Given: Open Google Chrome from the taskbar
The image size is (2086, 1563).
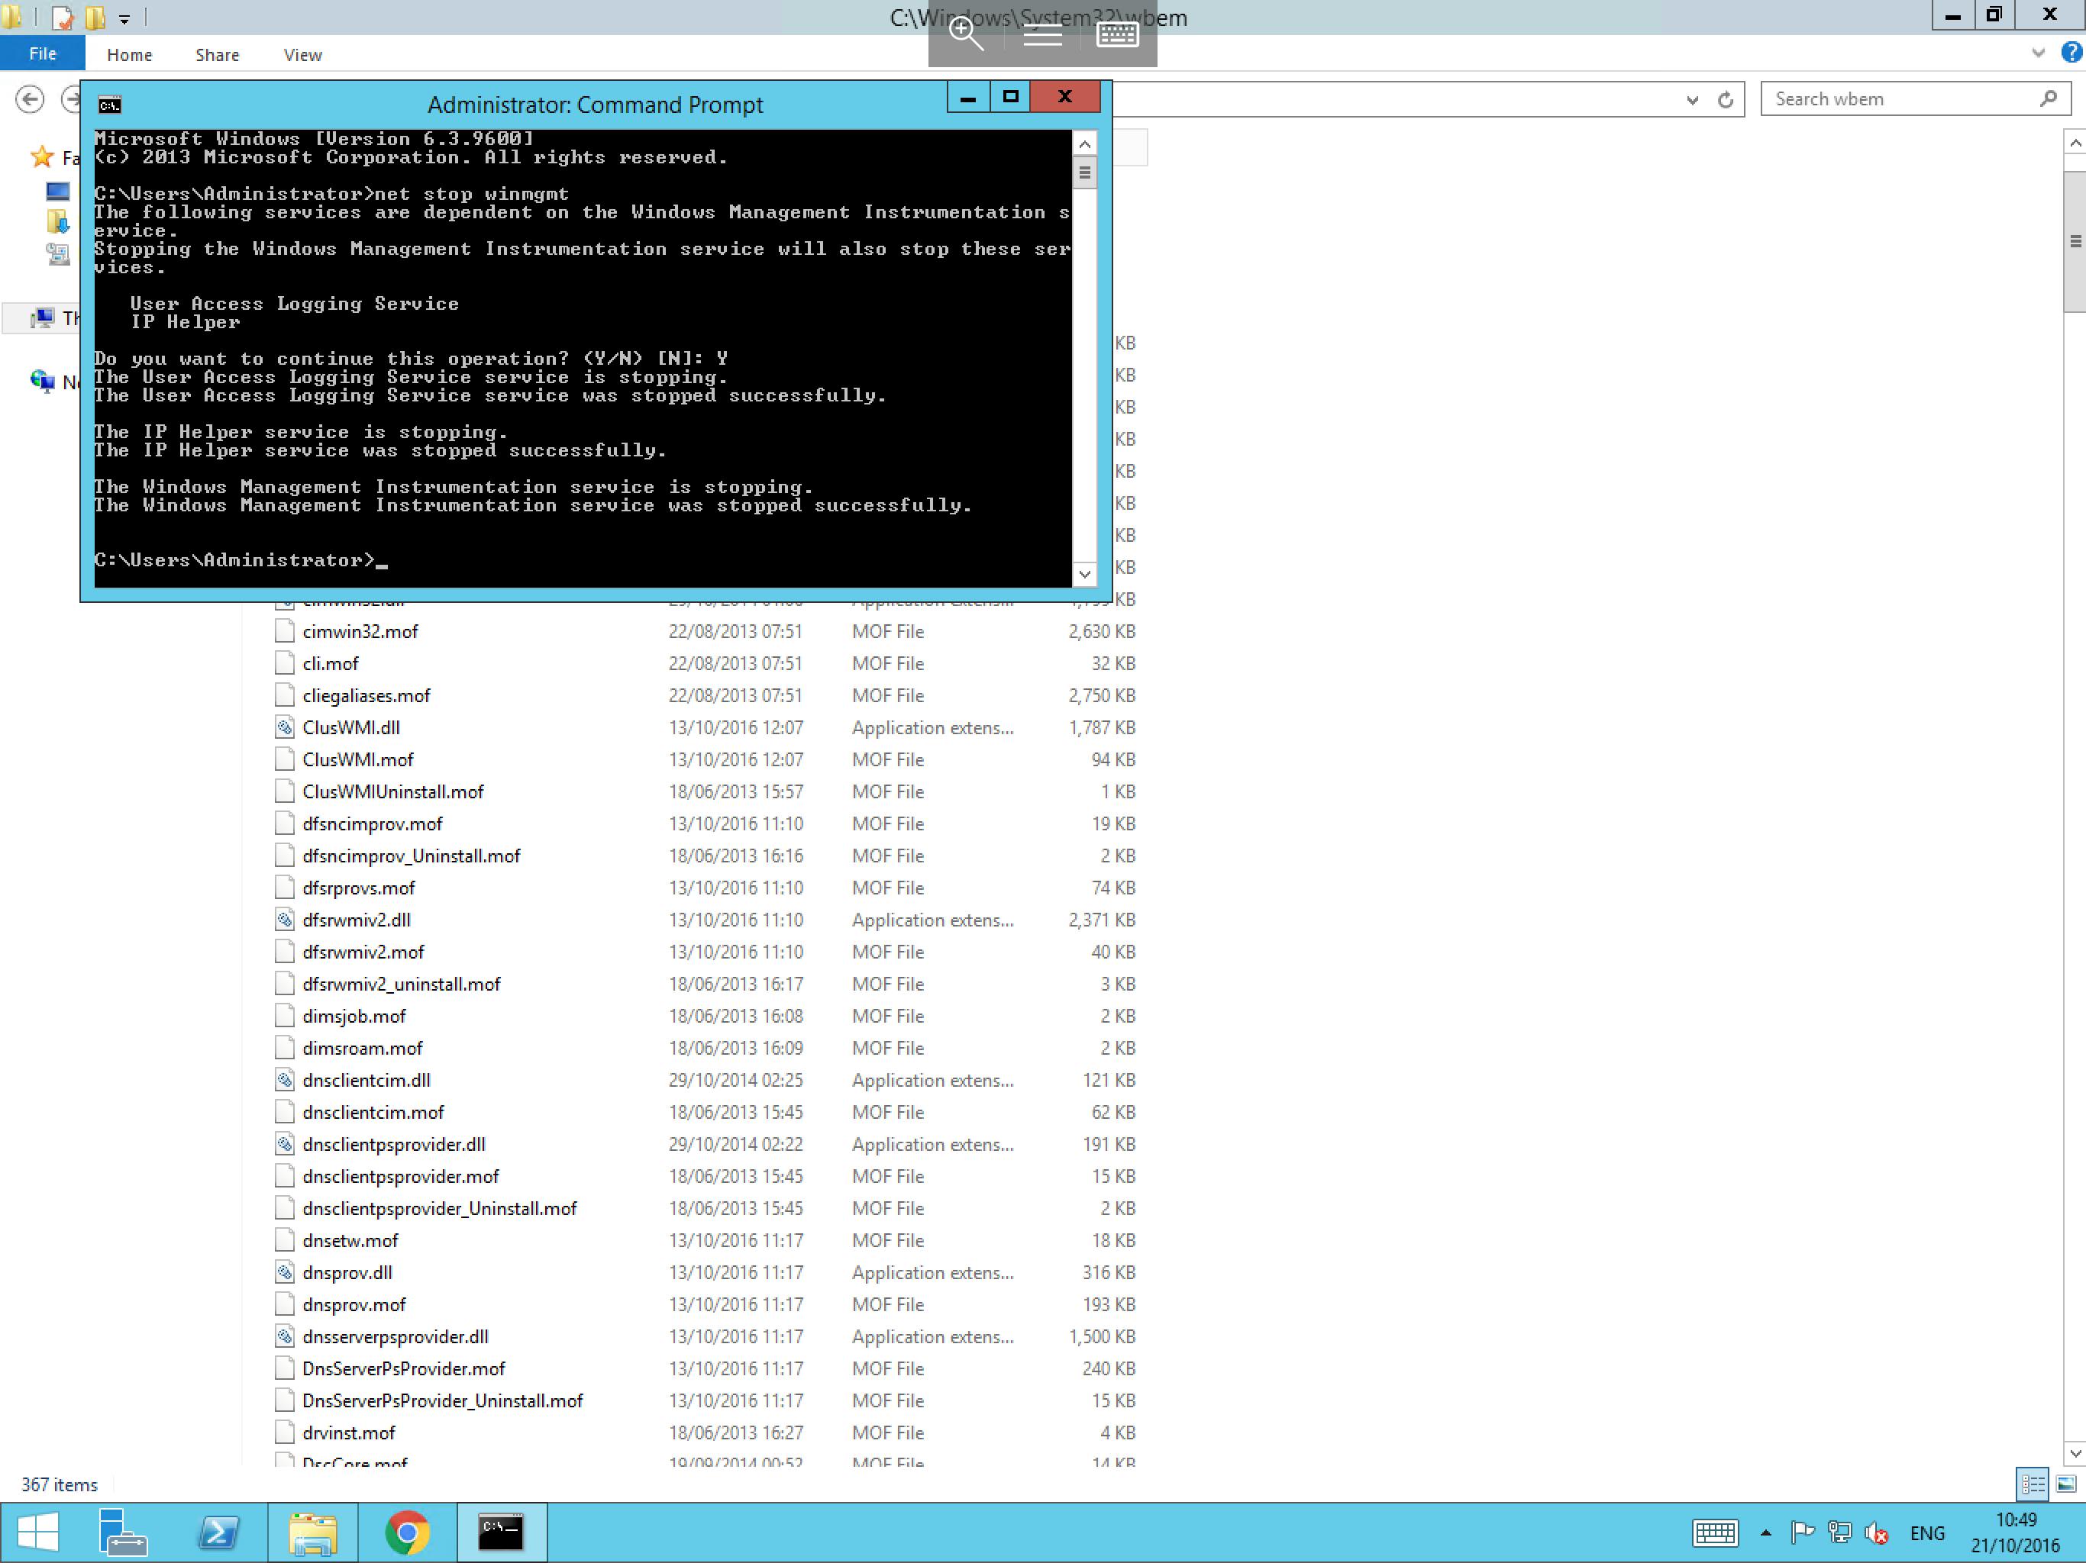Looking at the screenshot, I should (x=408, y=1532).
